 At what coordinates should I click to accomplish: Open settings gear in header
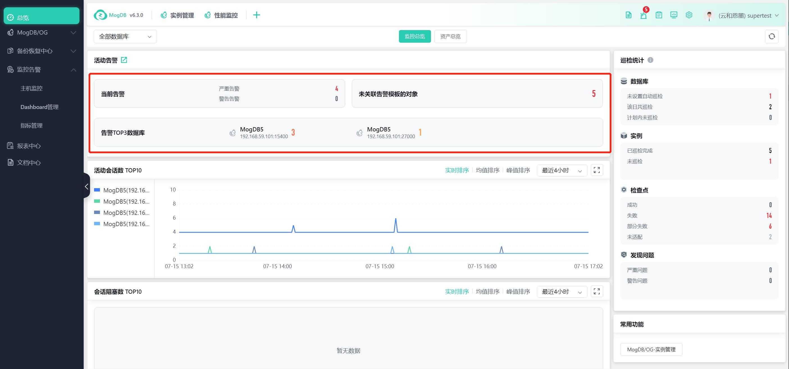(x=689, y=15)
